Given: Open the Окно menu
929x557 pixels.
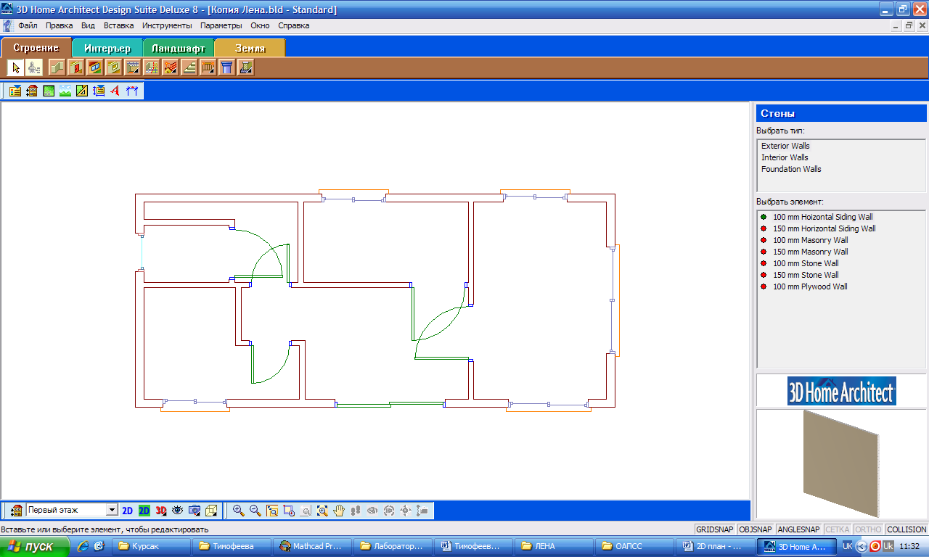Looking at the screenshot, I should click(x=260, y=25).
